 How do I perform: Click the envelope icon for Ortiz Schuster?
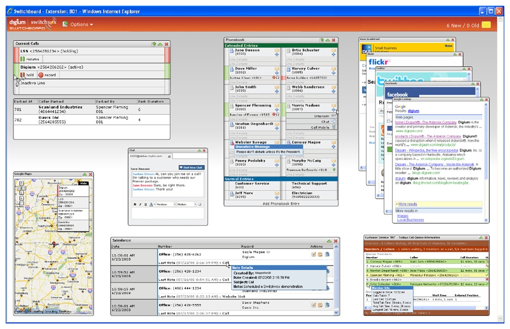click(x=333, y=51)
